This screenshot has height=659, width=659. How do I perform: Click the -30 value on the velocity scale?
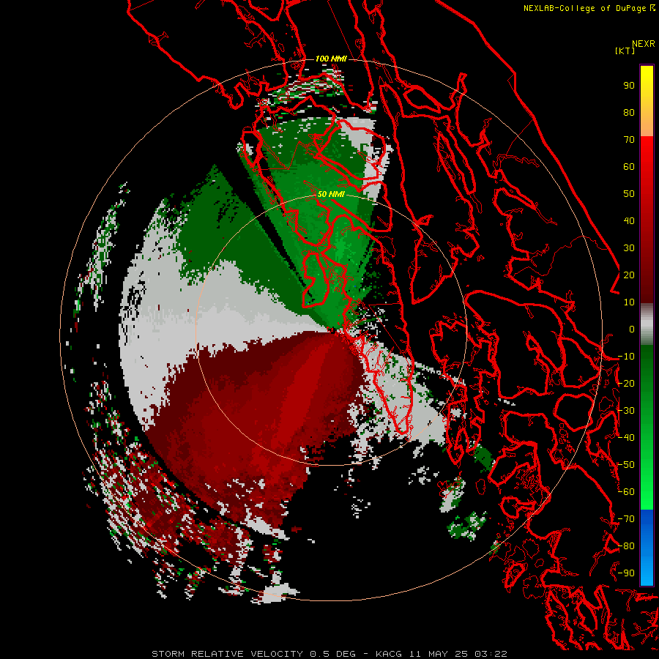tap(626, 411)
